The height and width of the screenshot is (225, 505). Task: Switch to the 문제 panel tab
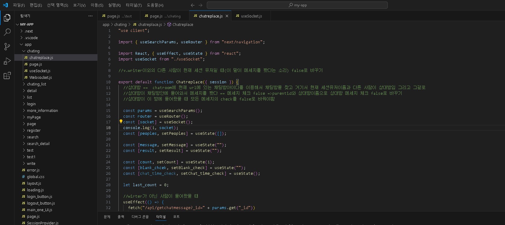107,217
